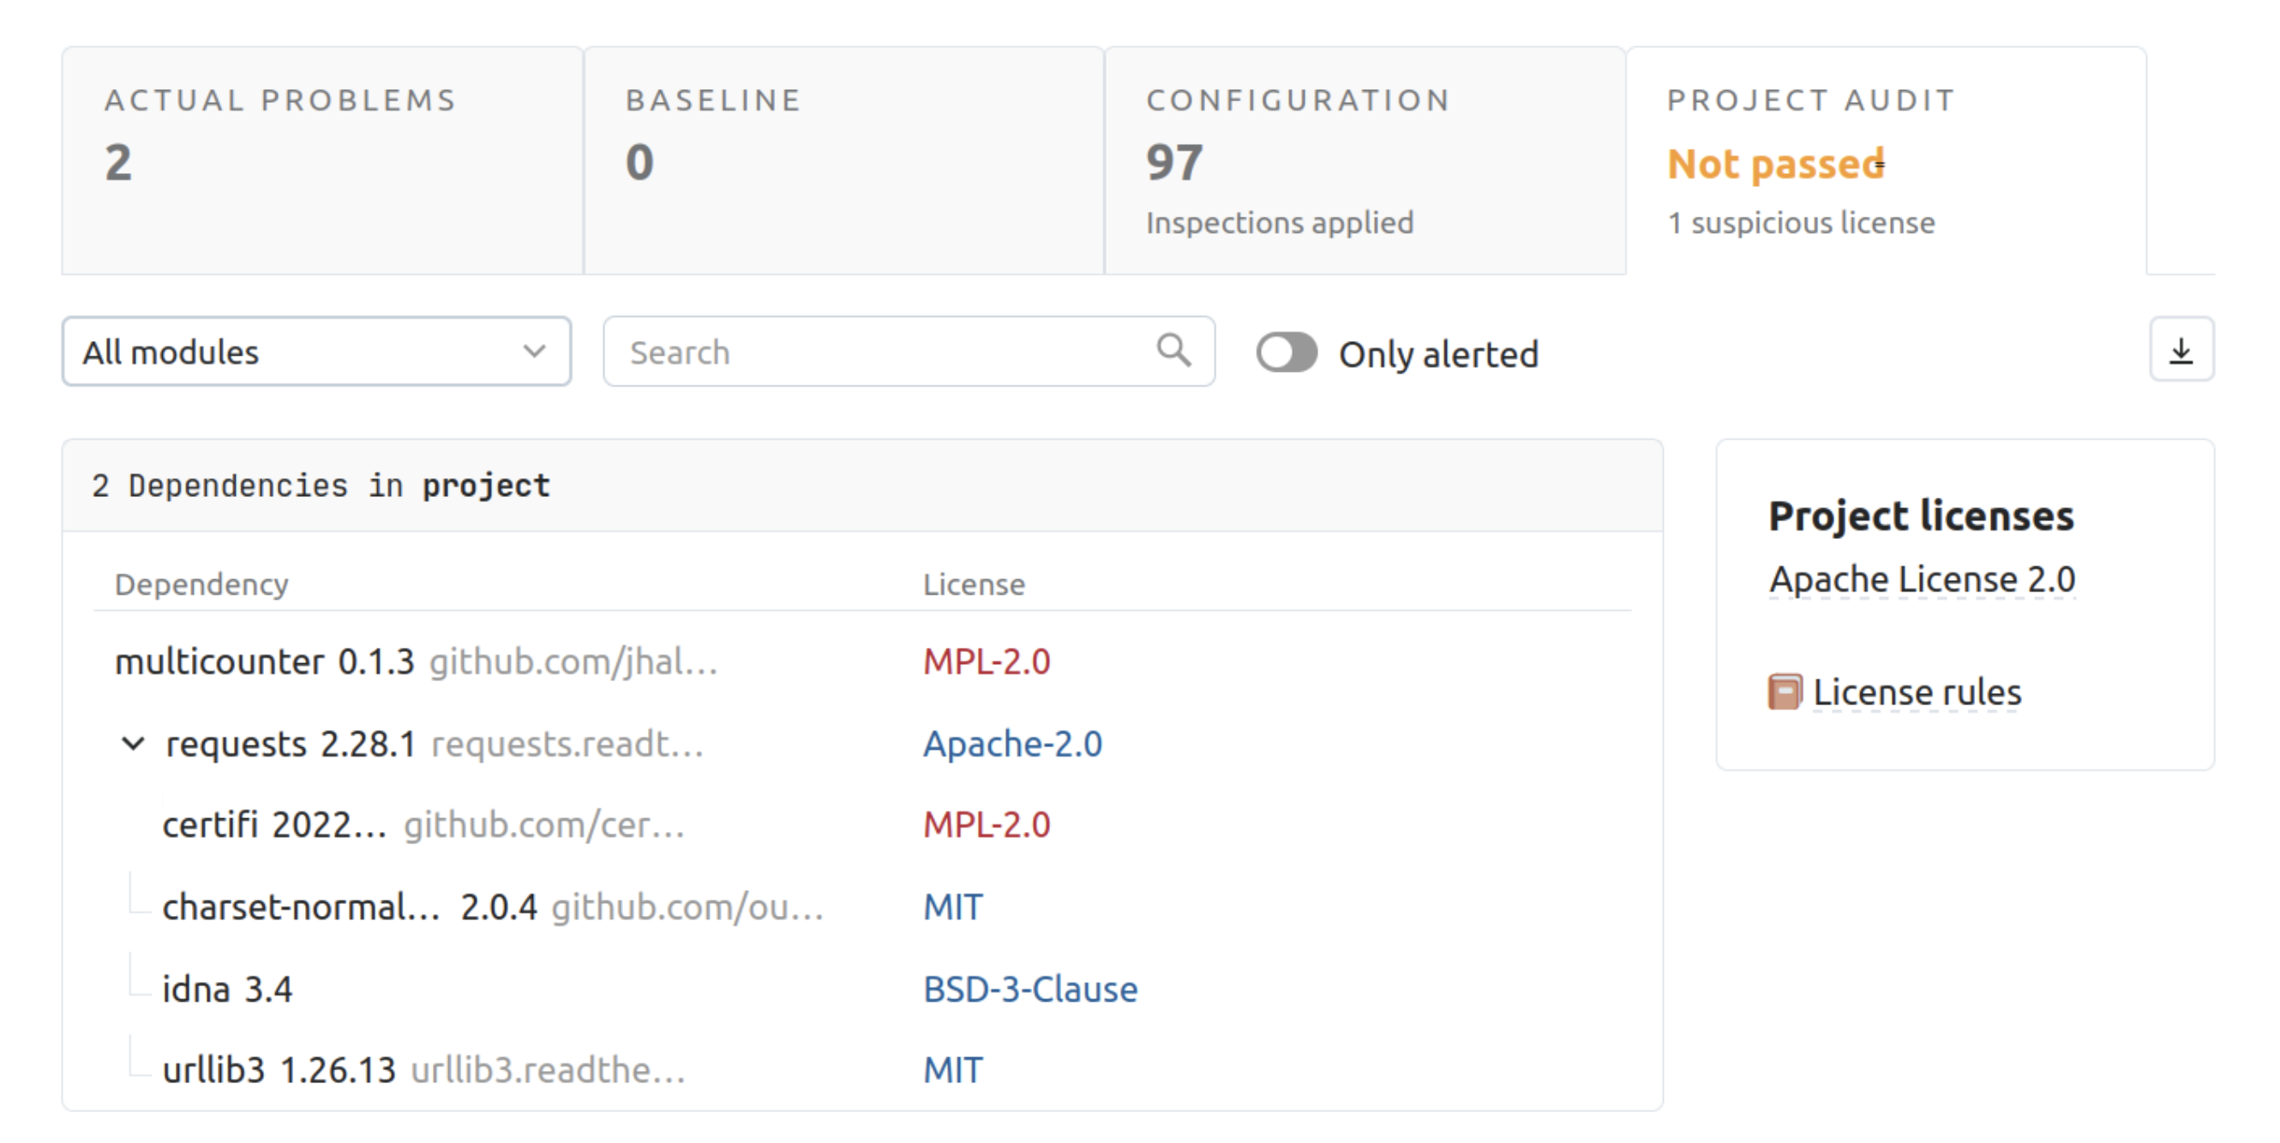Click inside the Search input field
Image resolution: width=2280 pixels, height=1143 pixels.
coord(905,350)
